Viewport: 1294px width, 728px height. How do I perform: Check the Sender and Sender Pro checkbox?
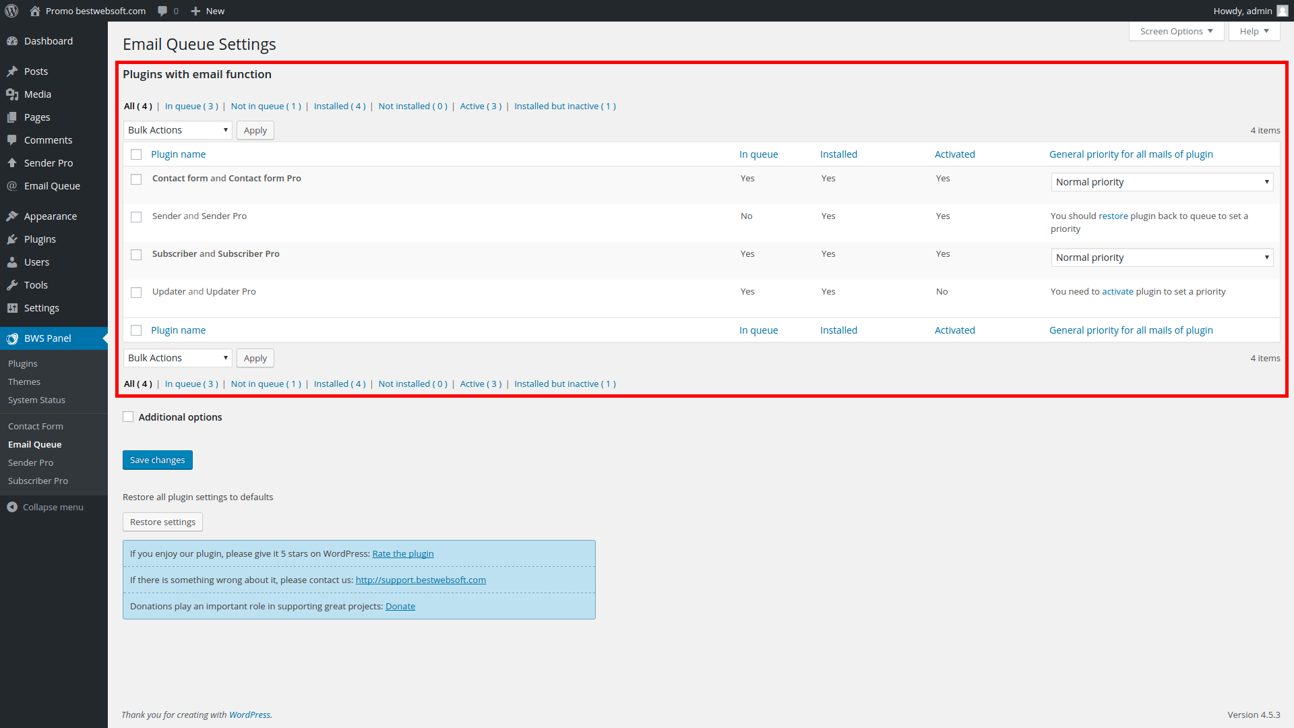click(x=136, y=217)
